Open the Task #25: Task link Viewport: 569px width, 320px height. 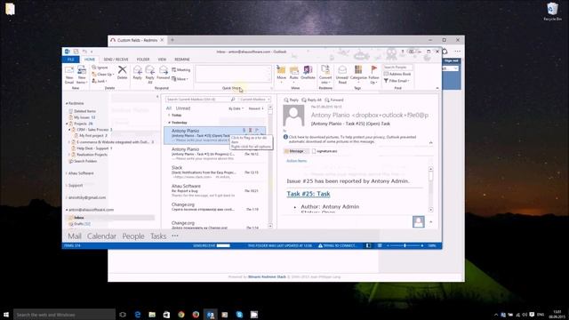pyautogui.click(x=309, y=194)
